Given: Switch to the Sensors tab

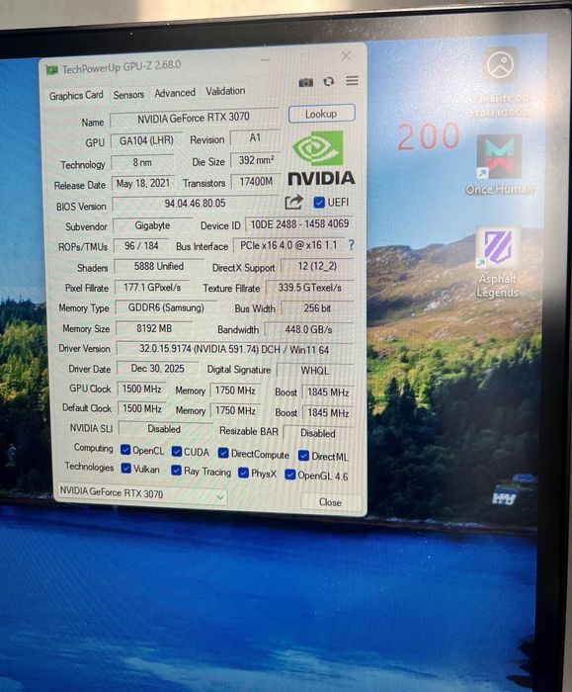Looking at the screenshot, I should [128, 95].
